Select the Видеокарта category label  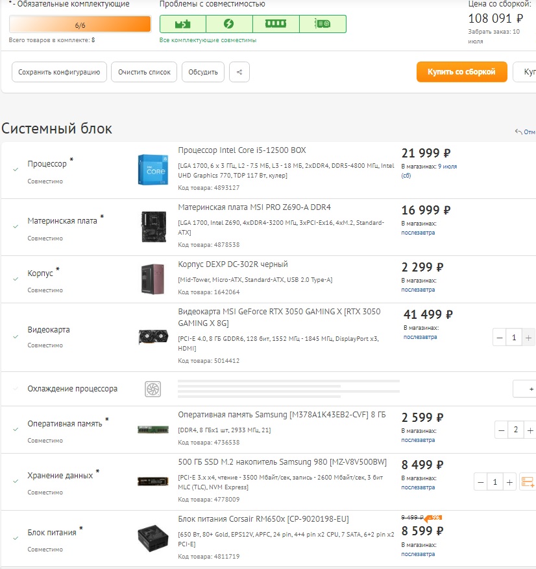tap(49, 329)
